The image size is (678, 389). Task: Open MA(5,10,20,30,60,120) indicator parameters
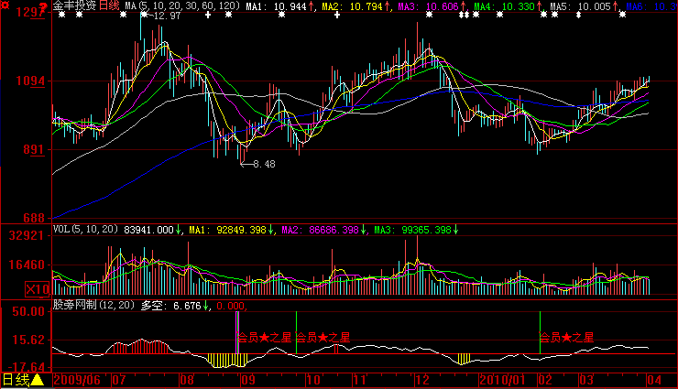(181, 6)
